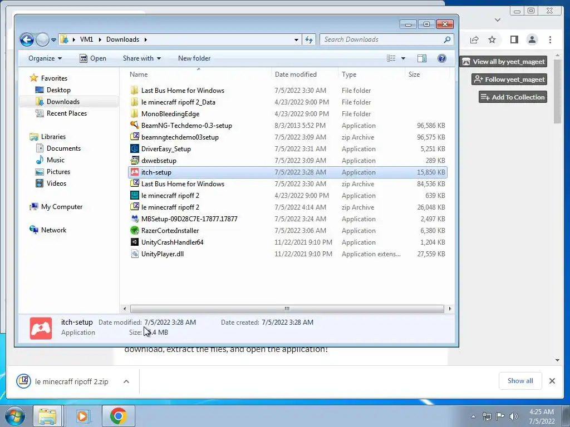This screenshot has width=570, height=427.
Task: Click Chrome share page icon
Action: tap(474, 39)
